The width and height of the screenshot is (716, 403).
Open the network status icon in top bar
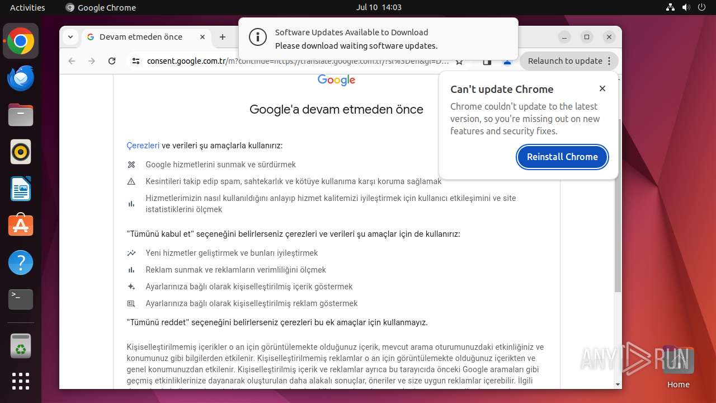(671, 7)
